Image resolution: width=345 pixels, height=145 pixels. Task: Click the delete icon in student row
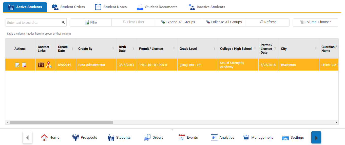(x=24, y=65)
